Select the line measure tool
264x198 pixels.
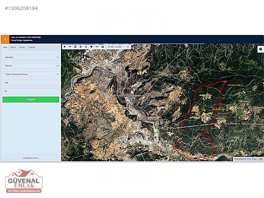(x=97, y=46)
